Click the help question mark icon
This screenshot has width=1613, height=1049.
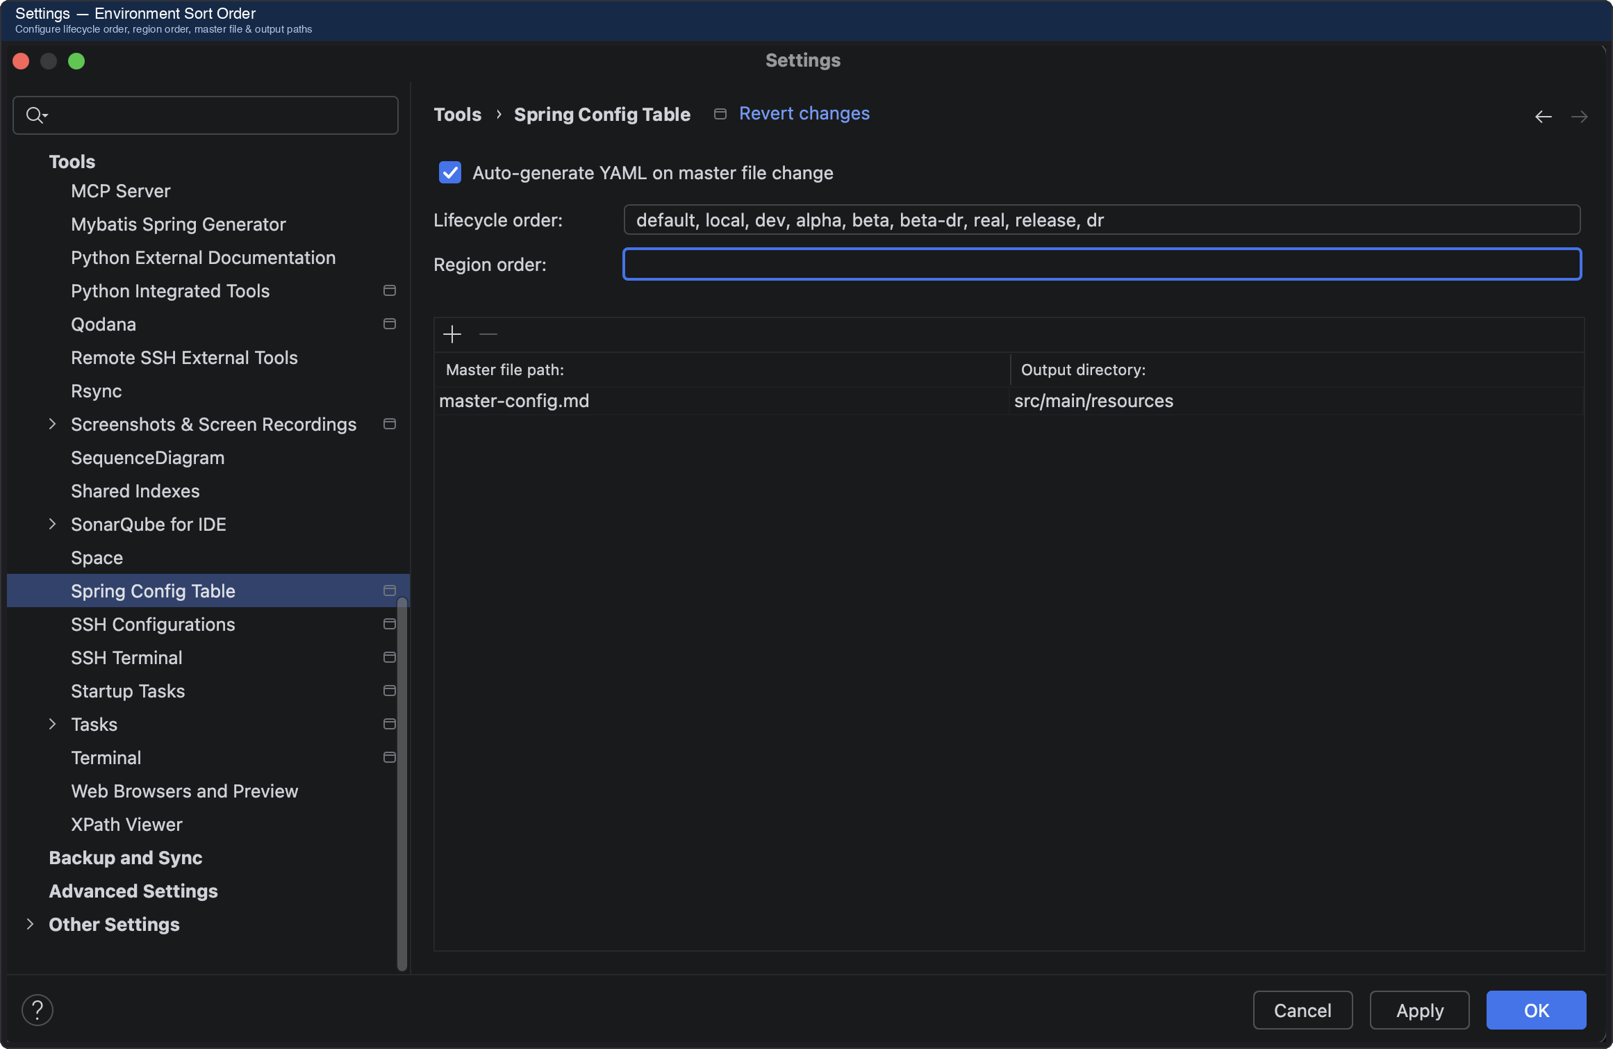[38, 1009]
